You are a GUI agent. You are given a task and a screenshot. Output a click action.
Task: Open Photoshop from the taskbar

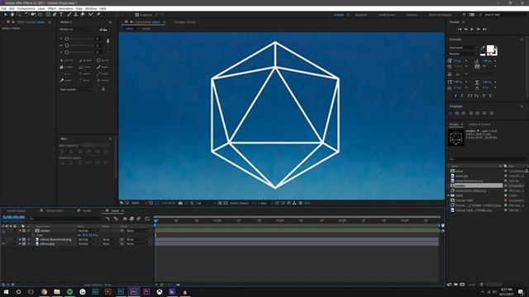[x=121, y=291]
